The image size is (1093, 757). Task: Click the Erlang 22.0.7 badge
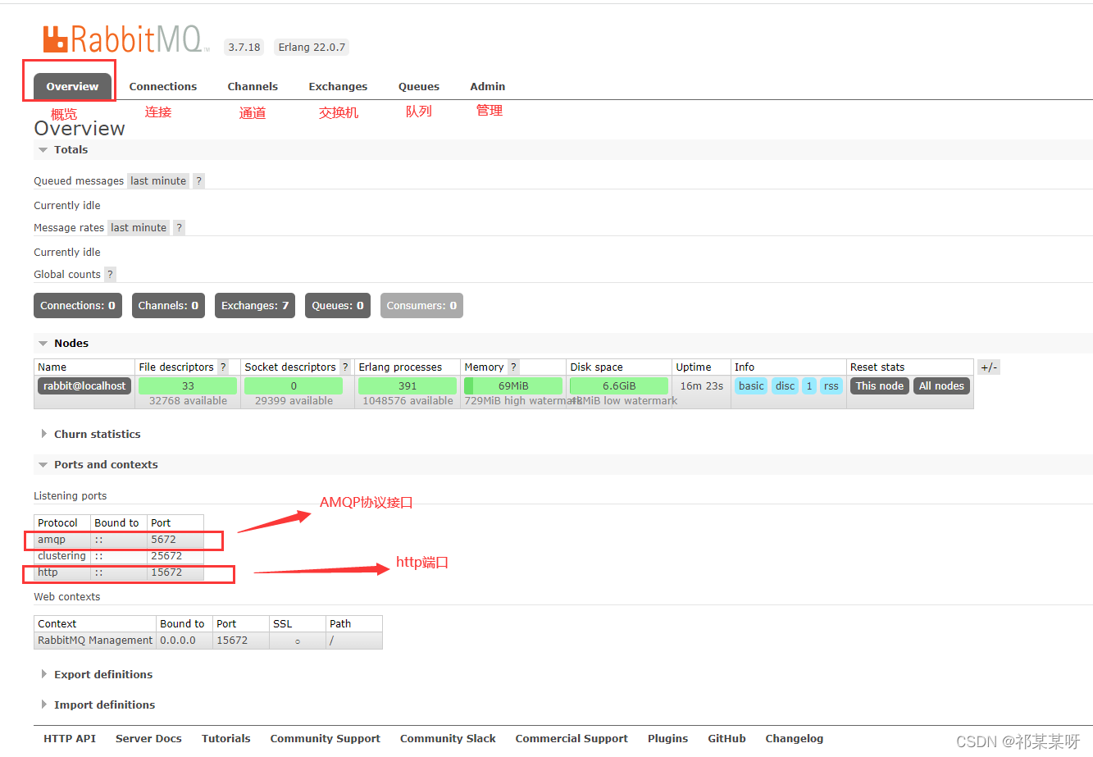312,48
